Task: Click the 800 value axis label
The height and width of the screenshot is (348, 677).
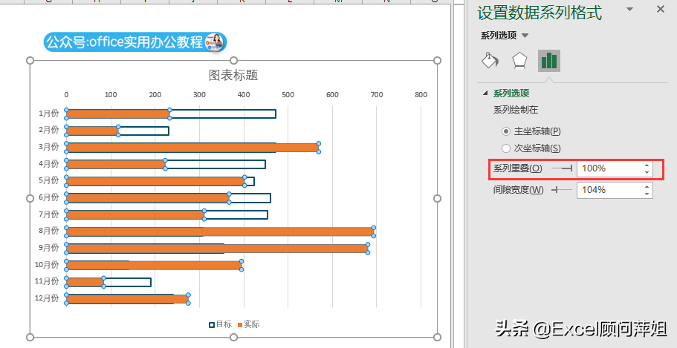Action: coord(421,95)
